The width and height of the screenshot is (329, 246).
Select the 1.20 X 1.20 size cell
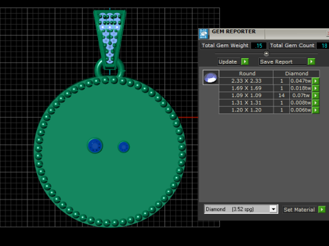pyautogui.click(x=246, y=110)
